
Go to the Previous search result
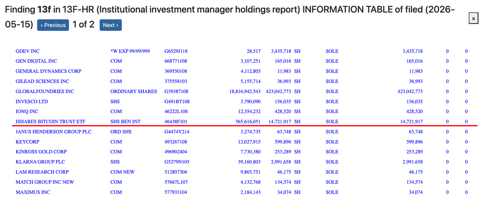[x=53, y=25]
